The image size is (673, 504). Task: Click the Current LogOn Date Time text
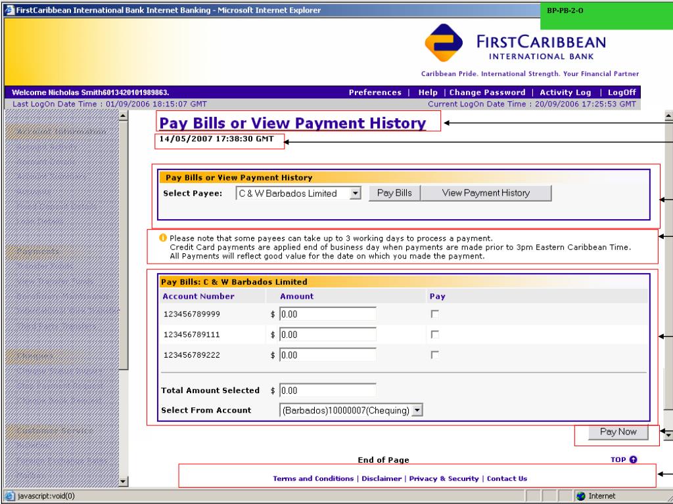coord(532,104)
